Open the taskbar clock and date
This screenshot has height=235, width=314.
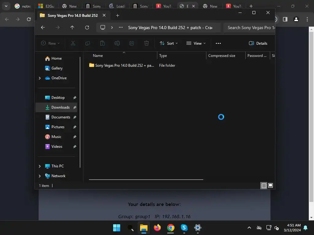292,228
